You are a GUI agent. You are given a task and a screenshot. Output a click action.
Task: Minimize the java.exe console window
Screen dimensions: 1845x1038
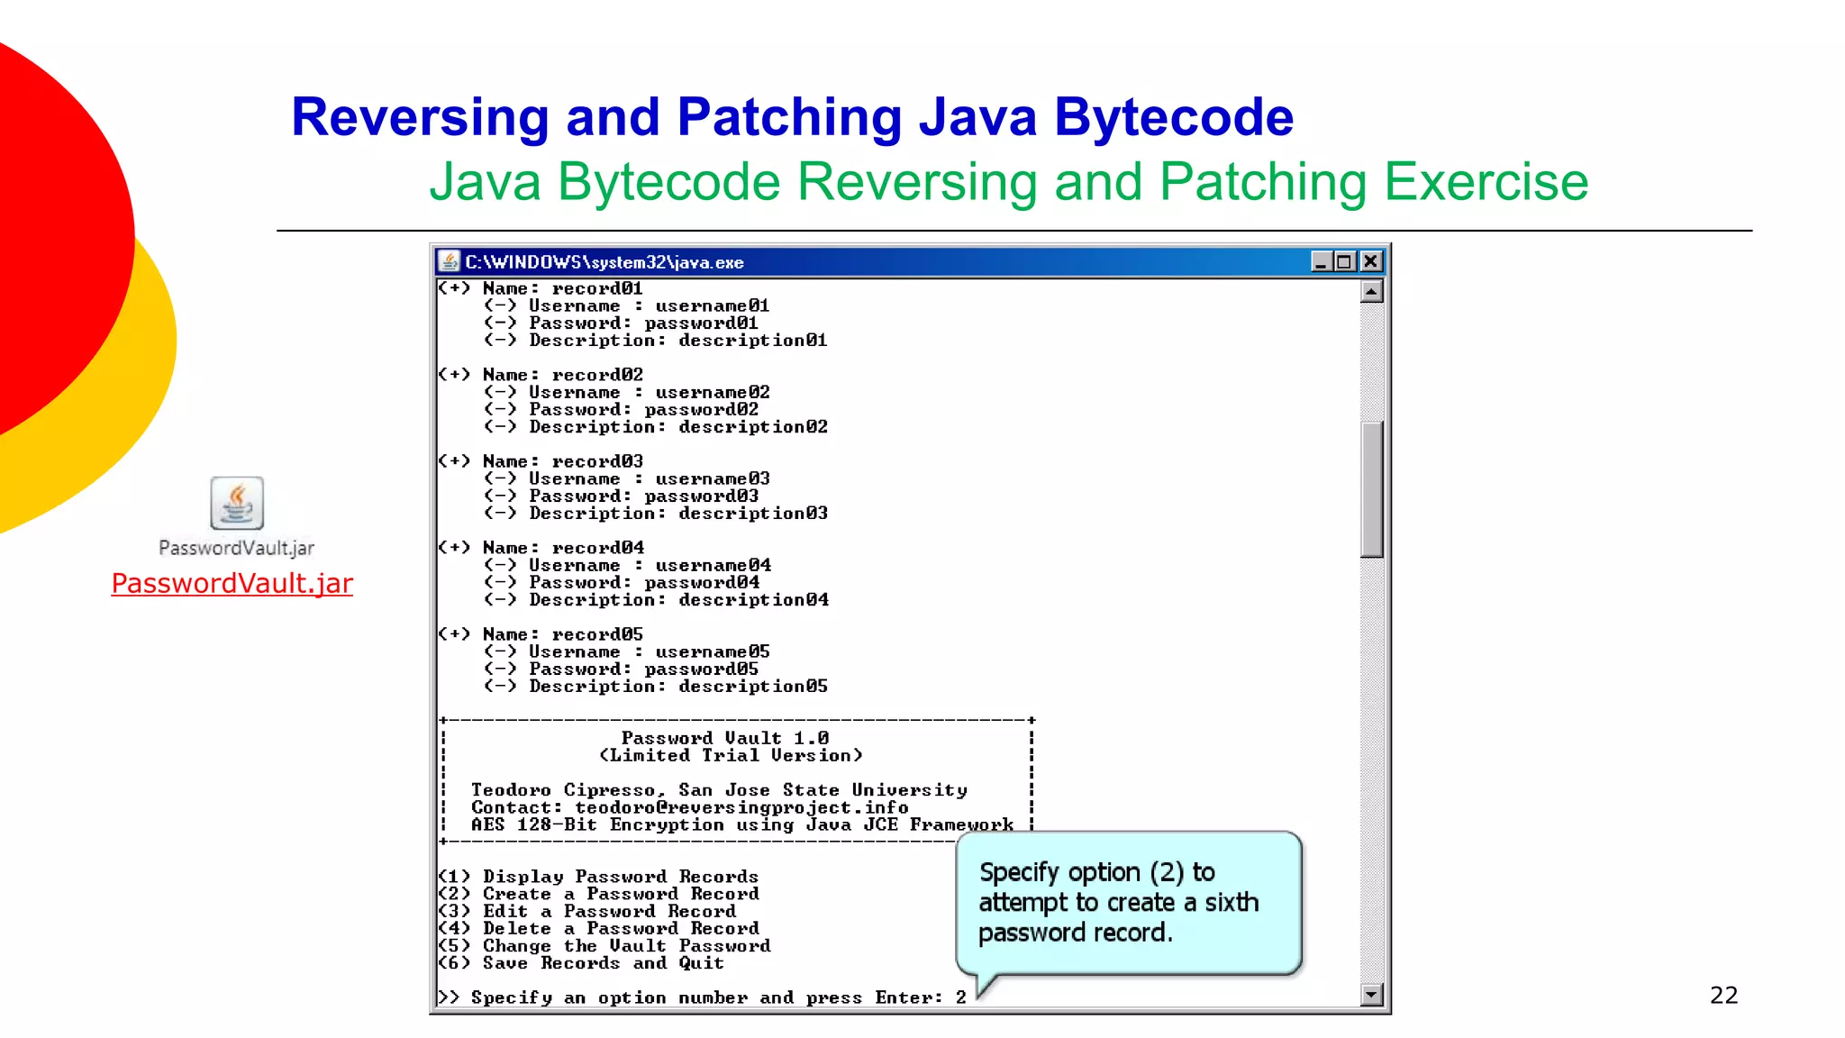(x=1322, y=261)
